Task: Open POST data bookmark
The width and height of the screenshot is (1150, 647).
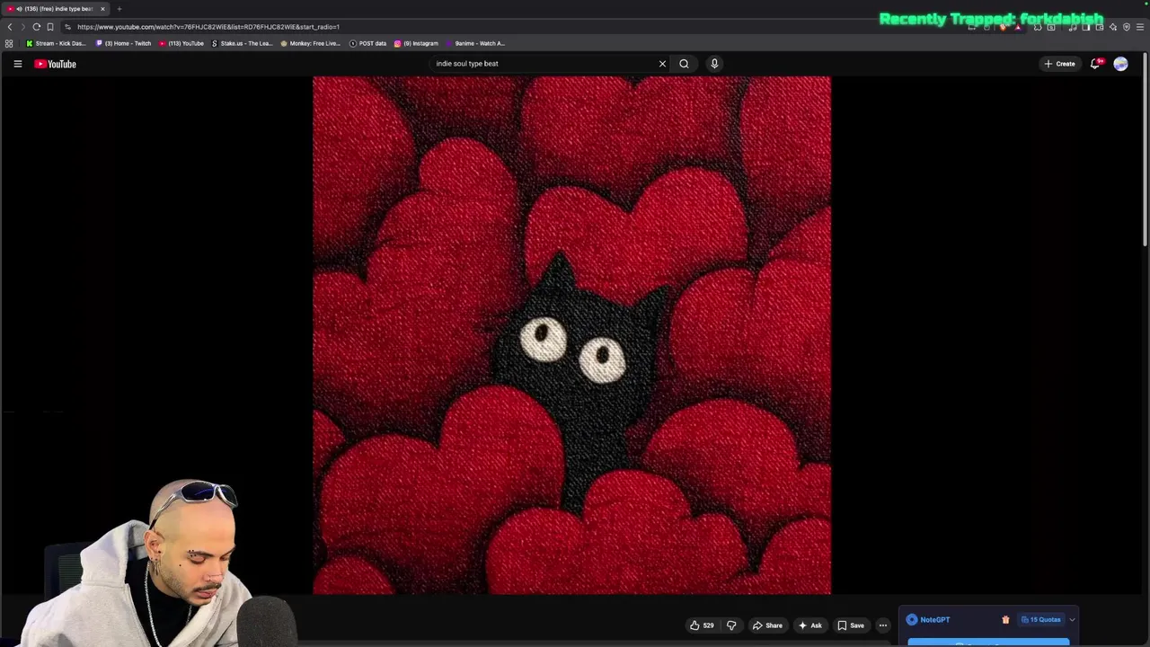Action: click(x=367, y=43)
